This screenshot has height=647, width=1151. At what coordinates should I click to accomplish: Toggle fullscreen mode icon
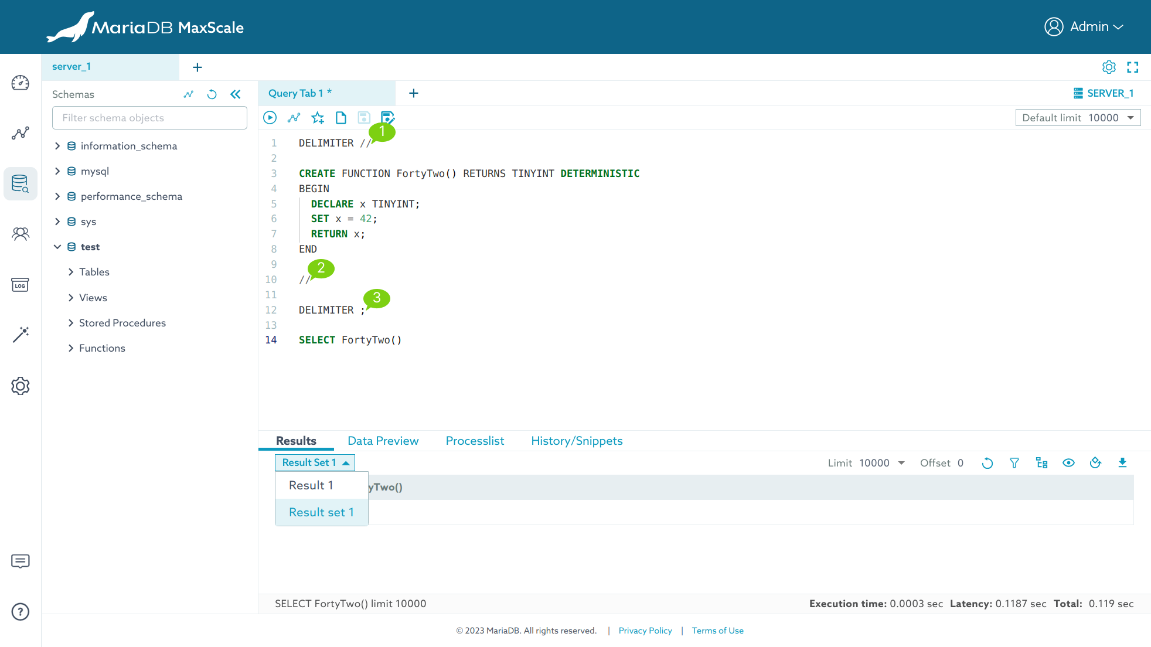click(x=1133, y=67)
